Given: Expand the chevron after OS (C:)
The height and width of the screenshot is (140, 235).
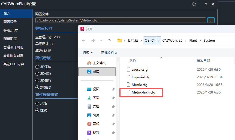Looking at the screenshot, I should (x=159, y=41).
